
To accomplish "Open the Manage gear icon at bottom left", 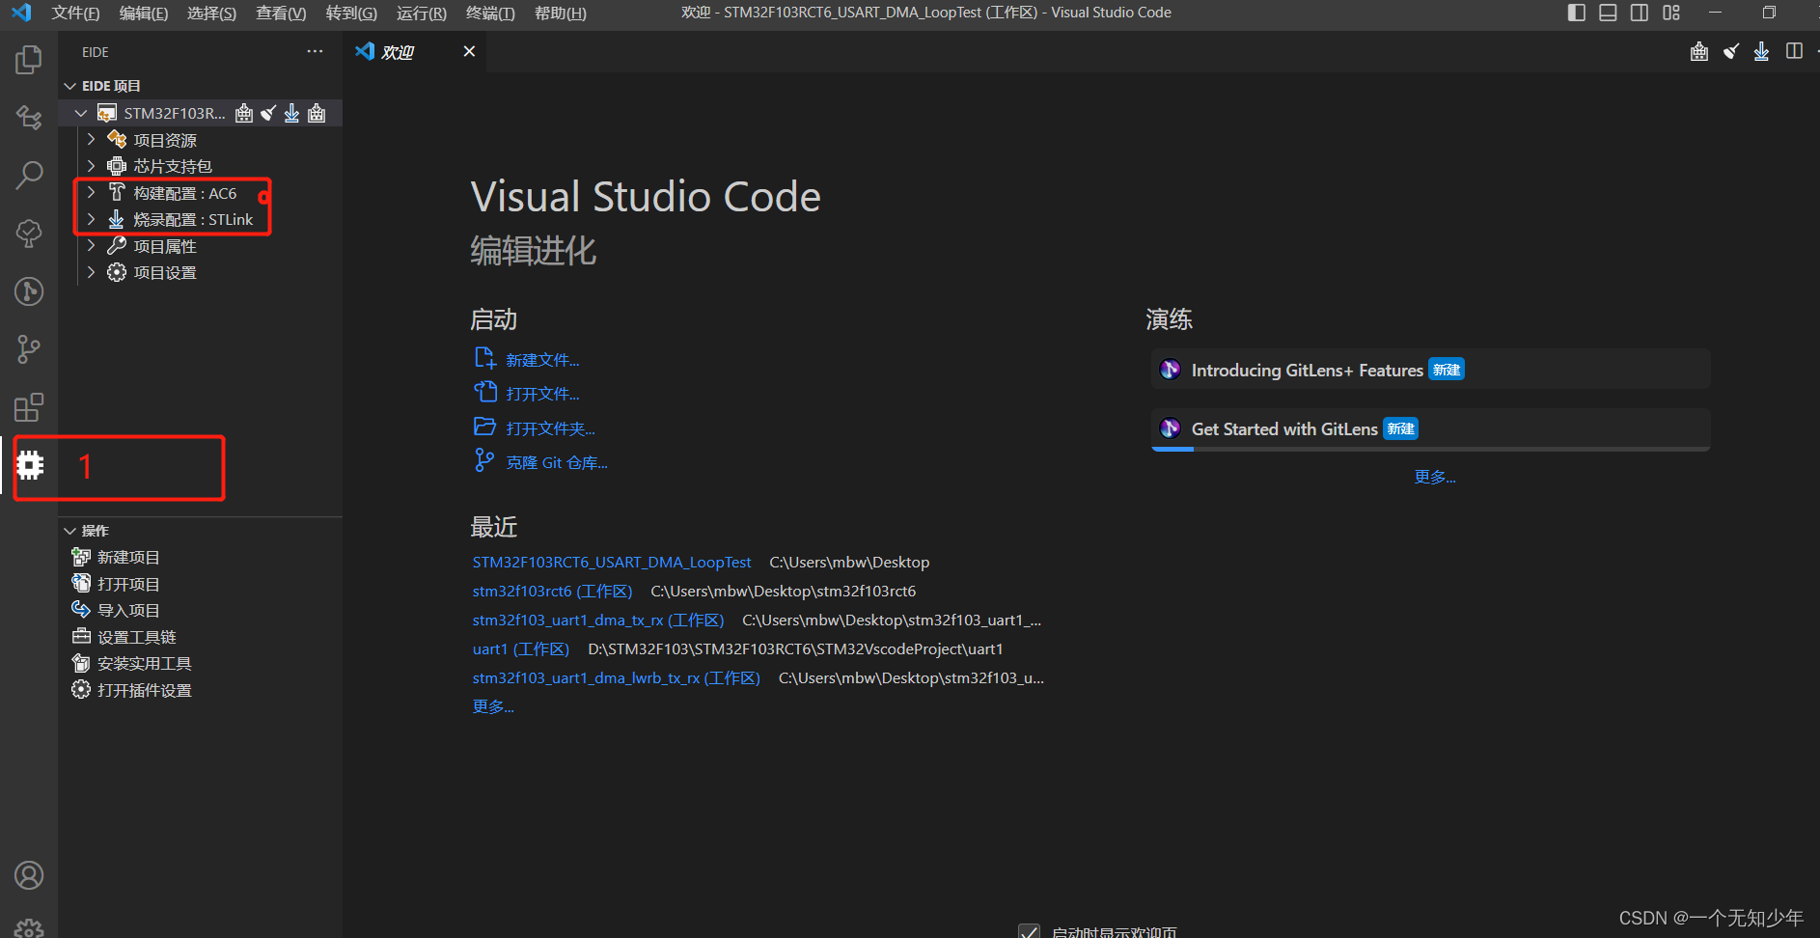I will click(x=29, y=928).
